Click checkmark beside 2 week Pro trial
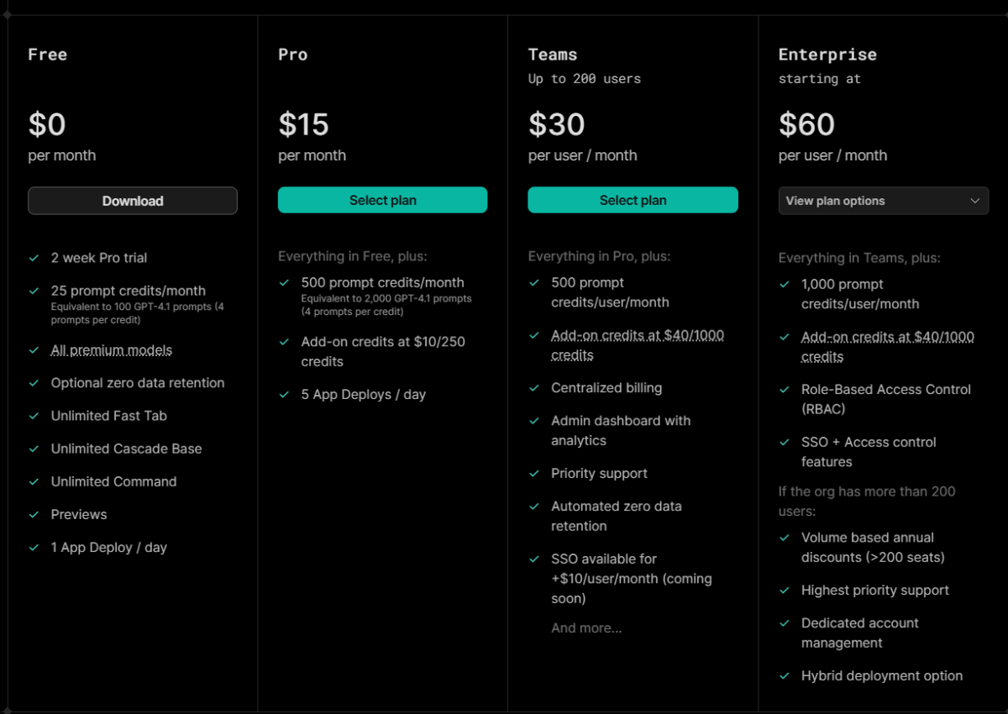 pyautogui.click(x=34, y=258)
